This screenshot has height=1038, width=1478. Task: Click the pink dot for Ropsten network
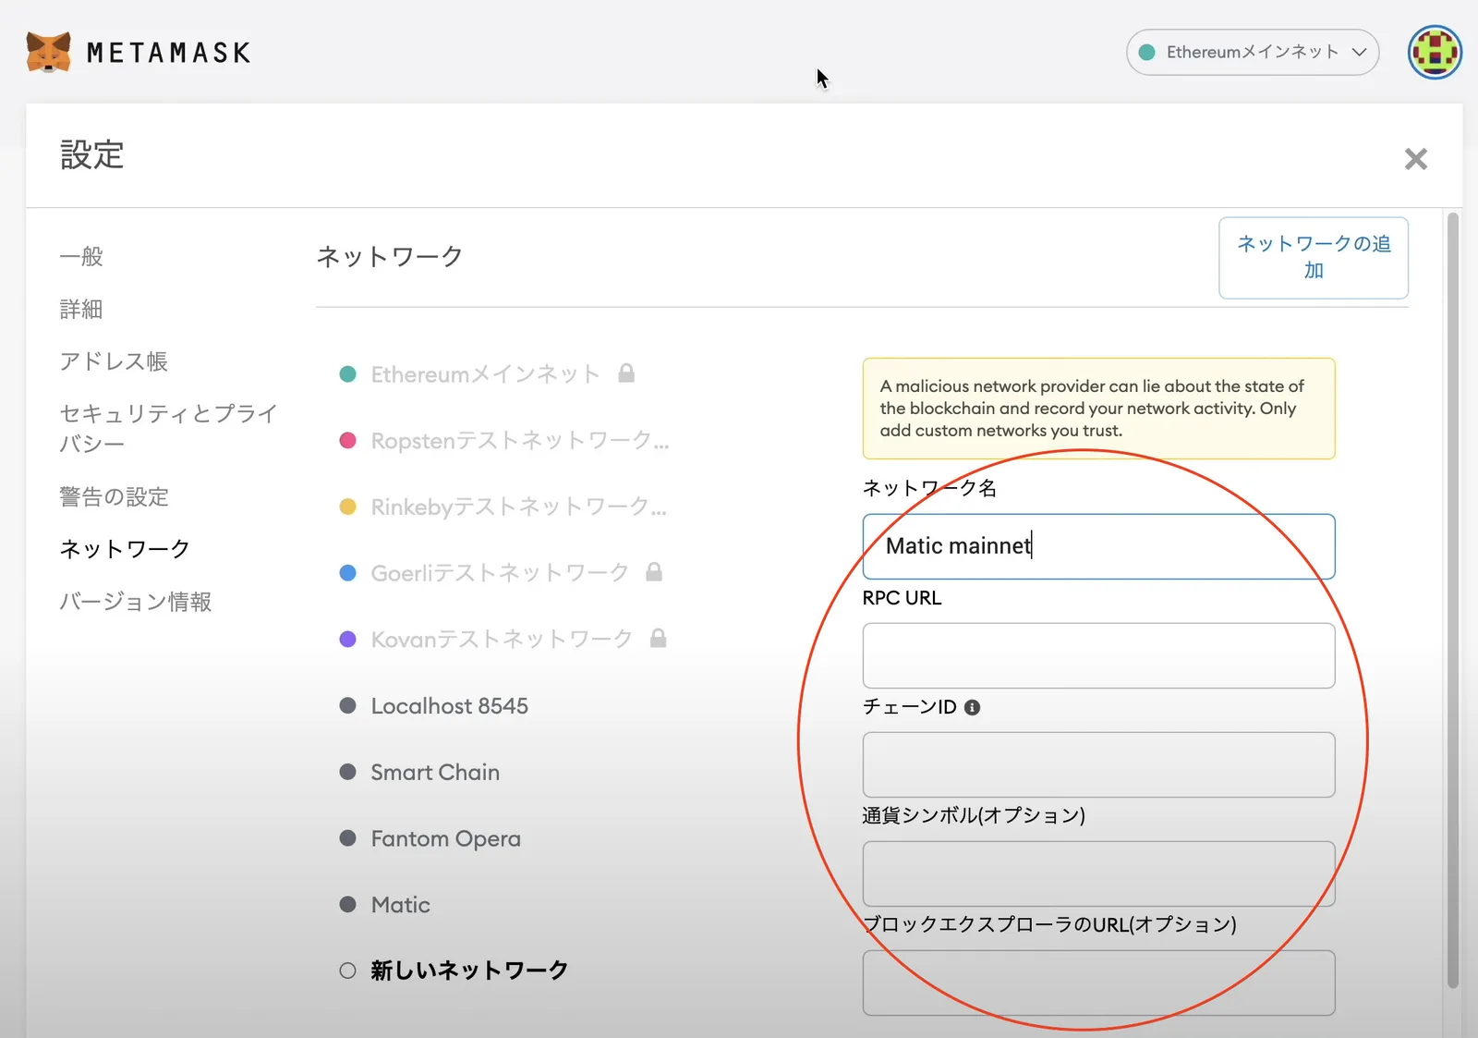pos(348,441)
